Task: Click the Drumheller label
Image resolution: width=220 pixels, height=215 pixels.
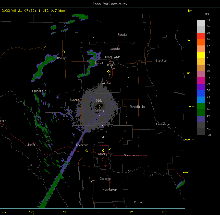Action: (163, 124)
